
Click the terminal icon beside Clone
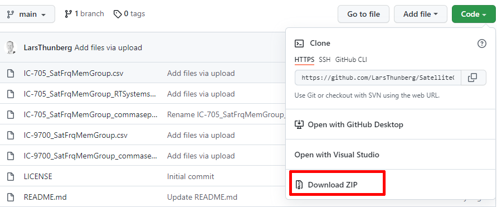(x=299, y=44)
